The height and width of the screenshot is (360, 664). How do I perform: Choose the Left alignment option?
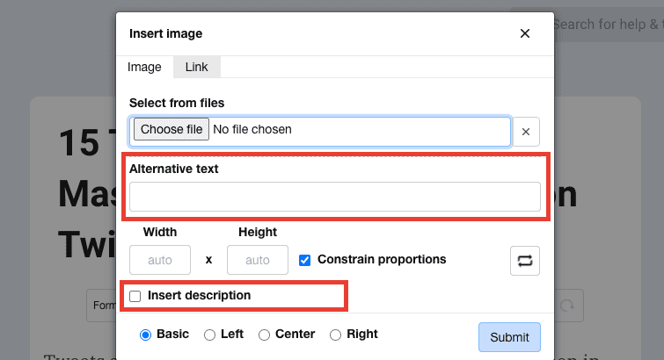(x=209, y=335)
